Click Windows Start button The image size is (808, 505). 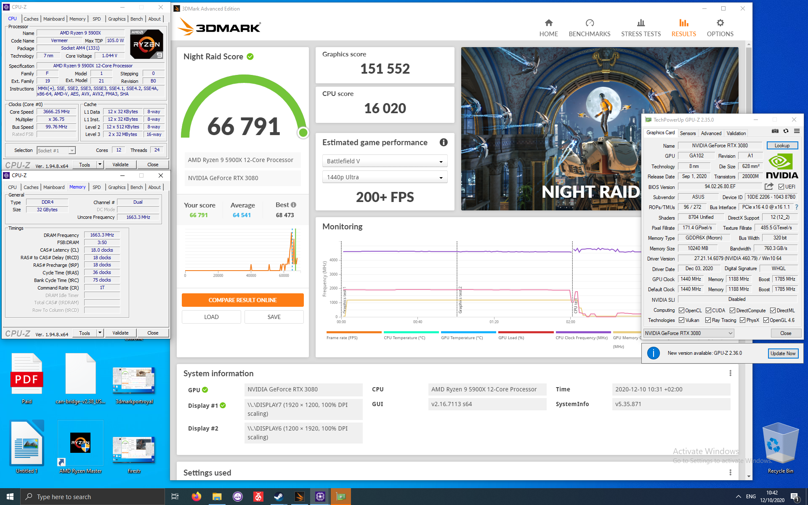(10, 497)
